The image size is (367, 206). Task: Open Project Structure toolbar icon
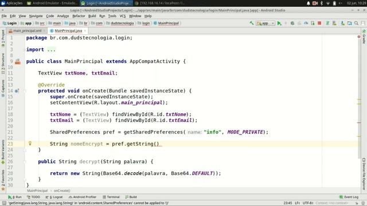coord(349,23)
